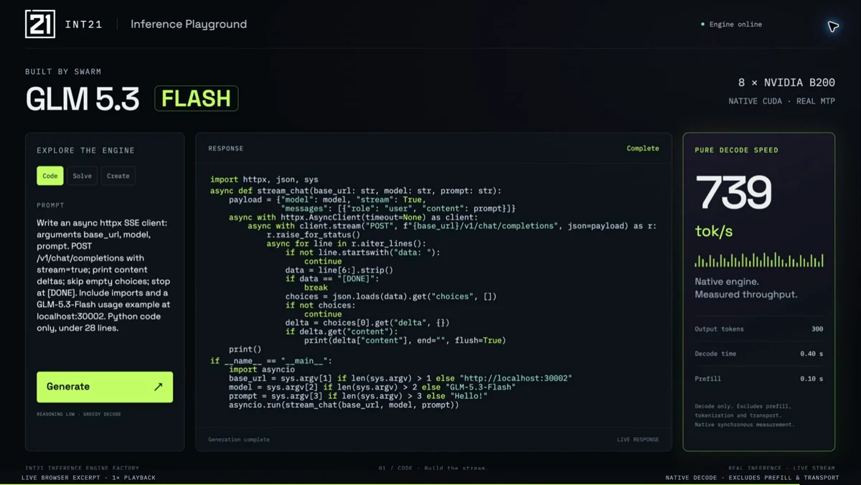Image resolution: width=861 pixels, height=485 pixels.
Task: Click the 'delta = choices[0].get' line
Action: click(x=367, y=323)
